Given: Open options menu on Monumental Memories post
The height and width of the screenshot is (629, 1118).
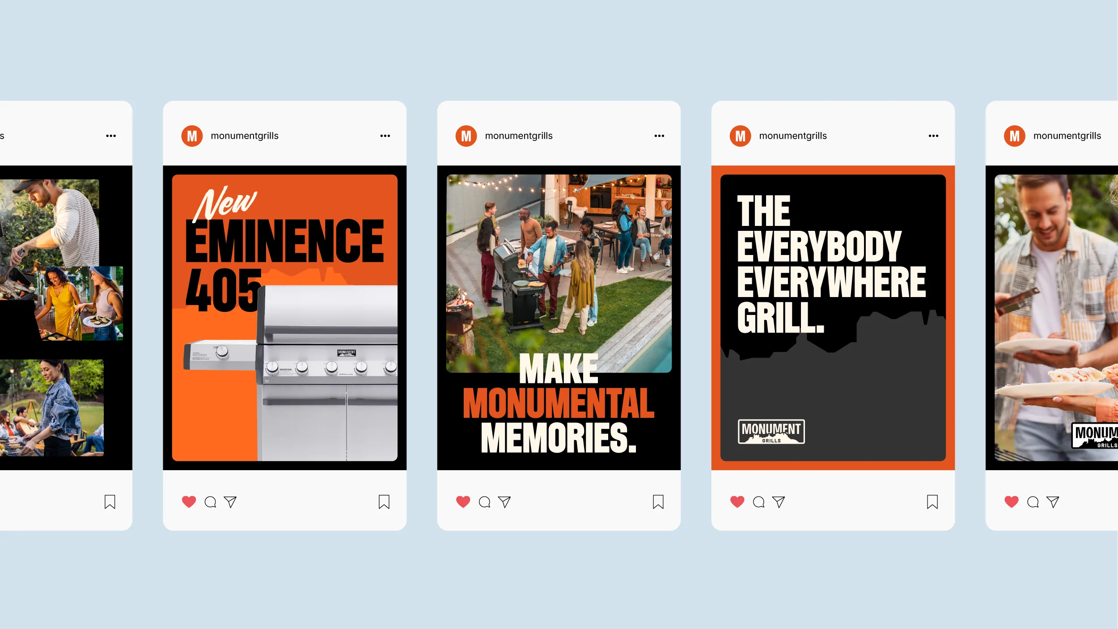Looking at the screenshot, I should pos(659,136).
